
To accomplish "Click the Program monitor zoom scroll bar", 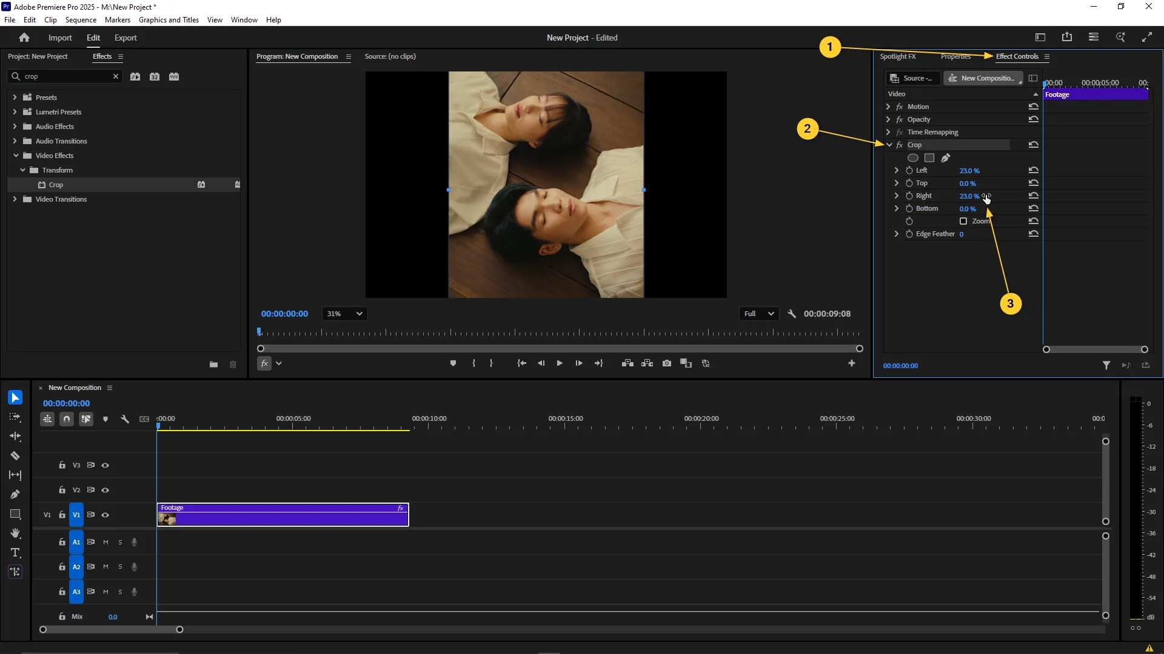I will (560, 349).
